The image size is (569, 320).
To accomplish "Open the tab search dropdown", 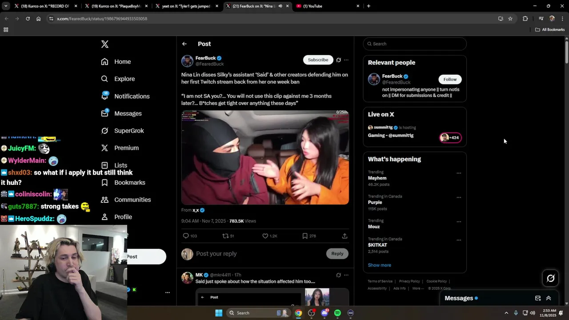I will click(x=5, y=6).
